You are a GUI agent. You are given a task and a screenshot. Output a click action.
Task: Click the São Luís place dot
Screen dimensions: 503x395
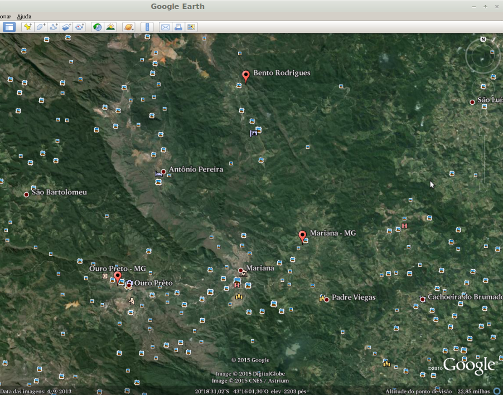click(472, 103)
